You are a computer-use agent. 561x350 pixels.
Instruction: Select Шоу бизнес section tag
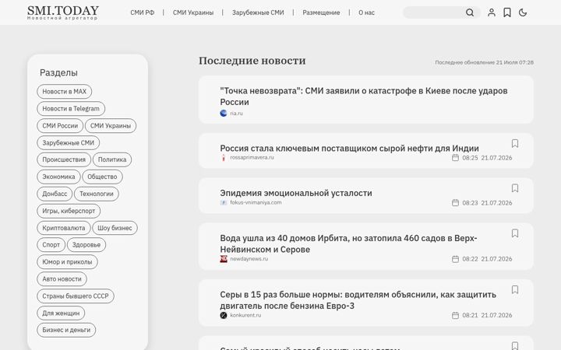[115, 228]
